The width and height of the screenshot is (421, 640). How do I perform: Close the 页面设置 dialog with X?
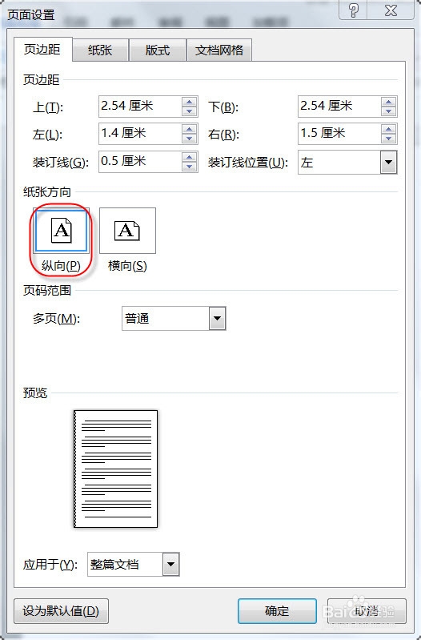(x=391, y=10)
